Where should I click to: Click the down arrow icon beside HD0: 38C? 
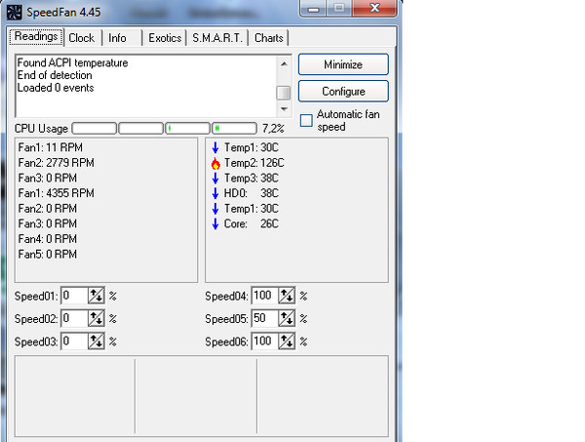point(215,193)
